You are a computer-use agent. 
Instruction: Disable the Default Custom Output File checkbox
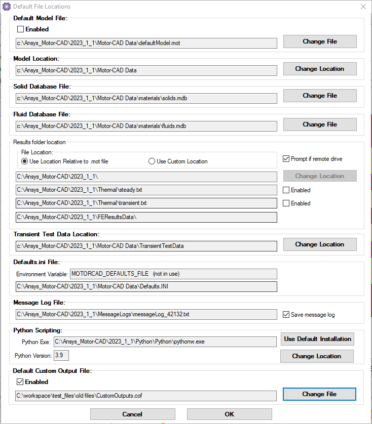tap(21, 382)
